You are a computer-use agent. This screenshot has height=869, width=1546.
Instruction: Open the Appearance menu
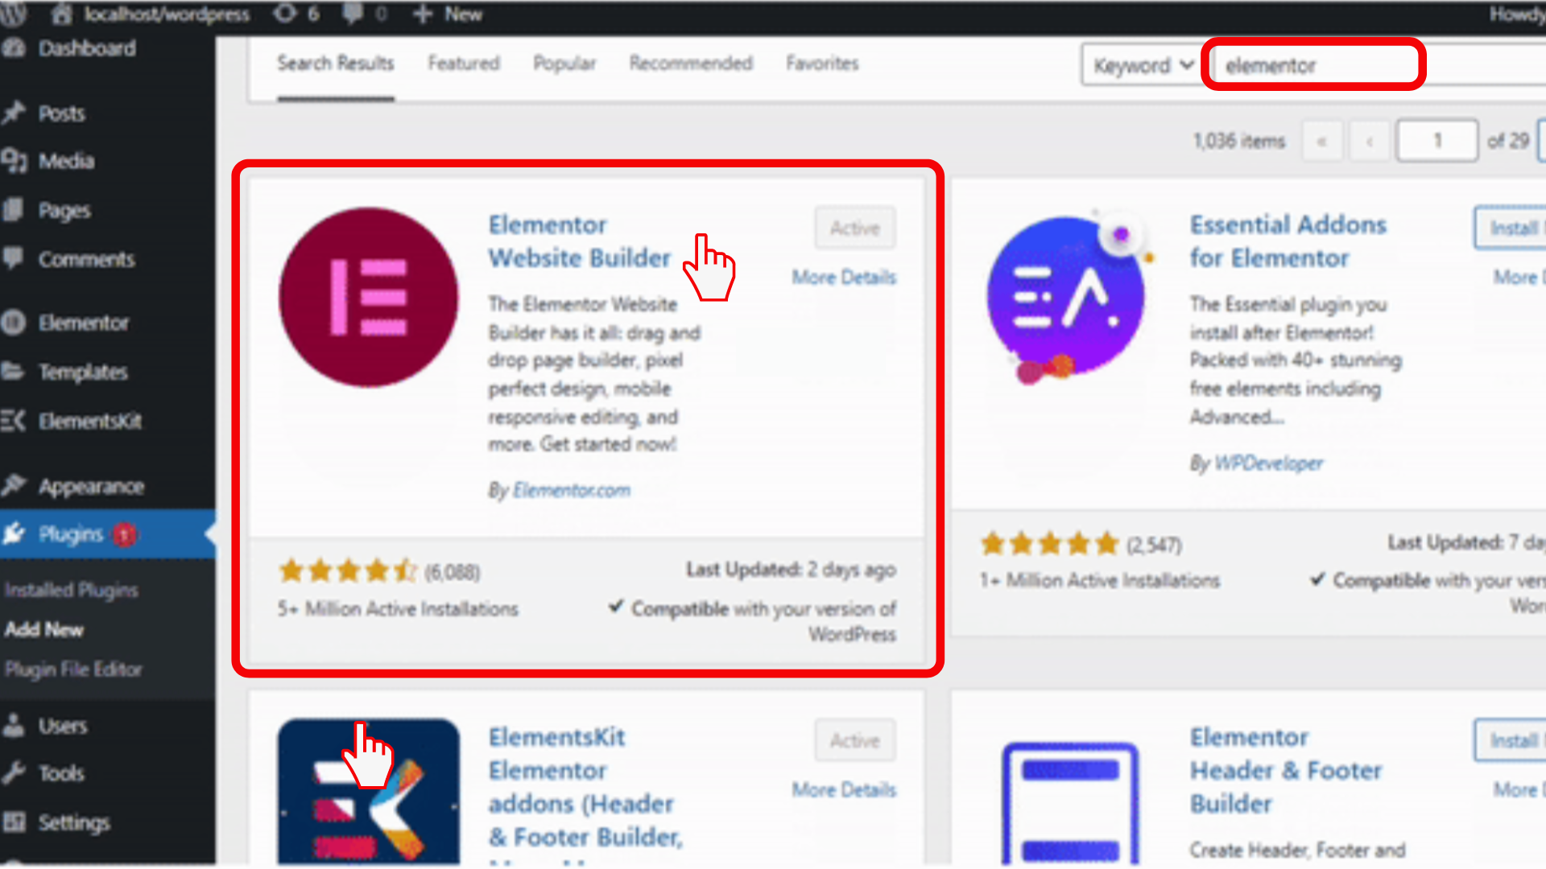point(91,486)
